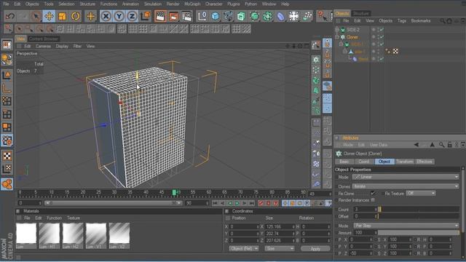This screenshot has width=466, height=262.
Task: Open the spline tools icon
Action: point(228,16)
